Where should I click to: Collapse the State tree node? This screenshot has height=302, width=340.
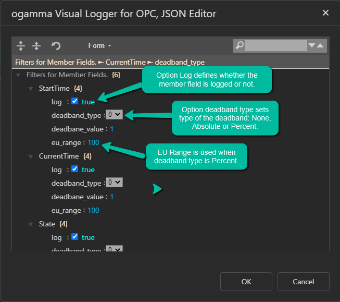31,224
